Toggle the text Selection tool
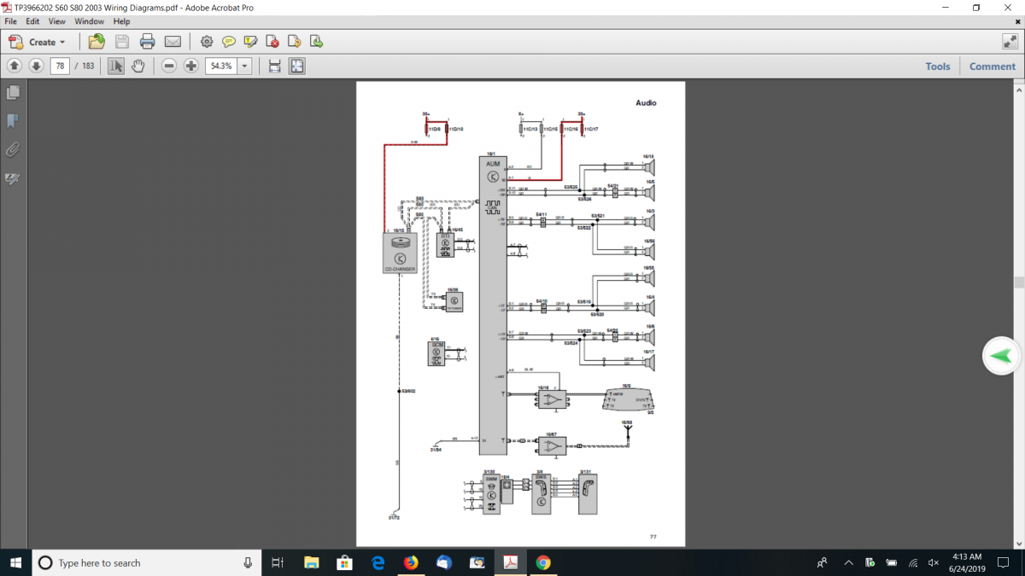Image resolution: width=1025 pixels, height=576 pixels. click(116, 66)
